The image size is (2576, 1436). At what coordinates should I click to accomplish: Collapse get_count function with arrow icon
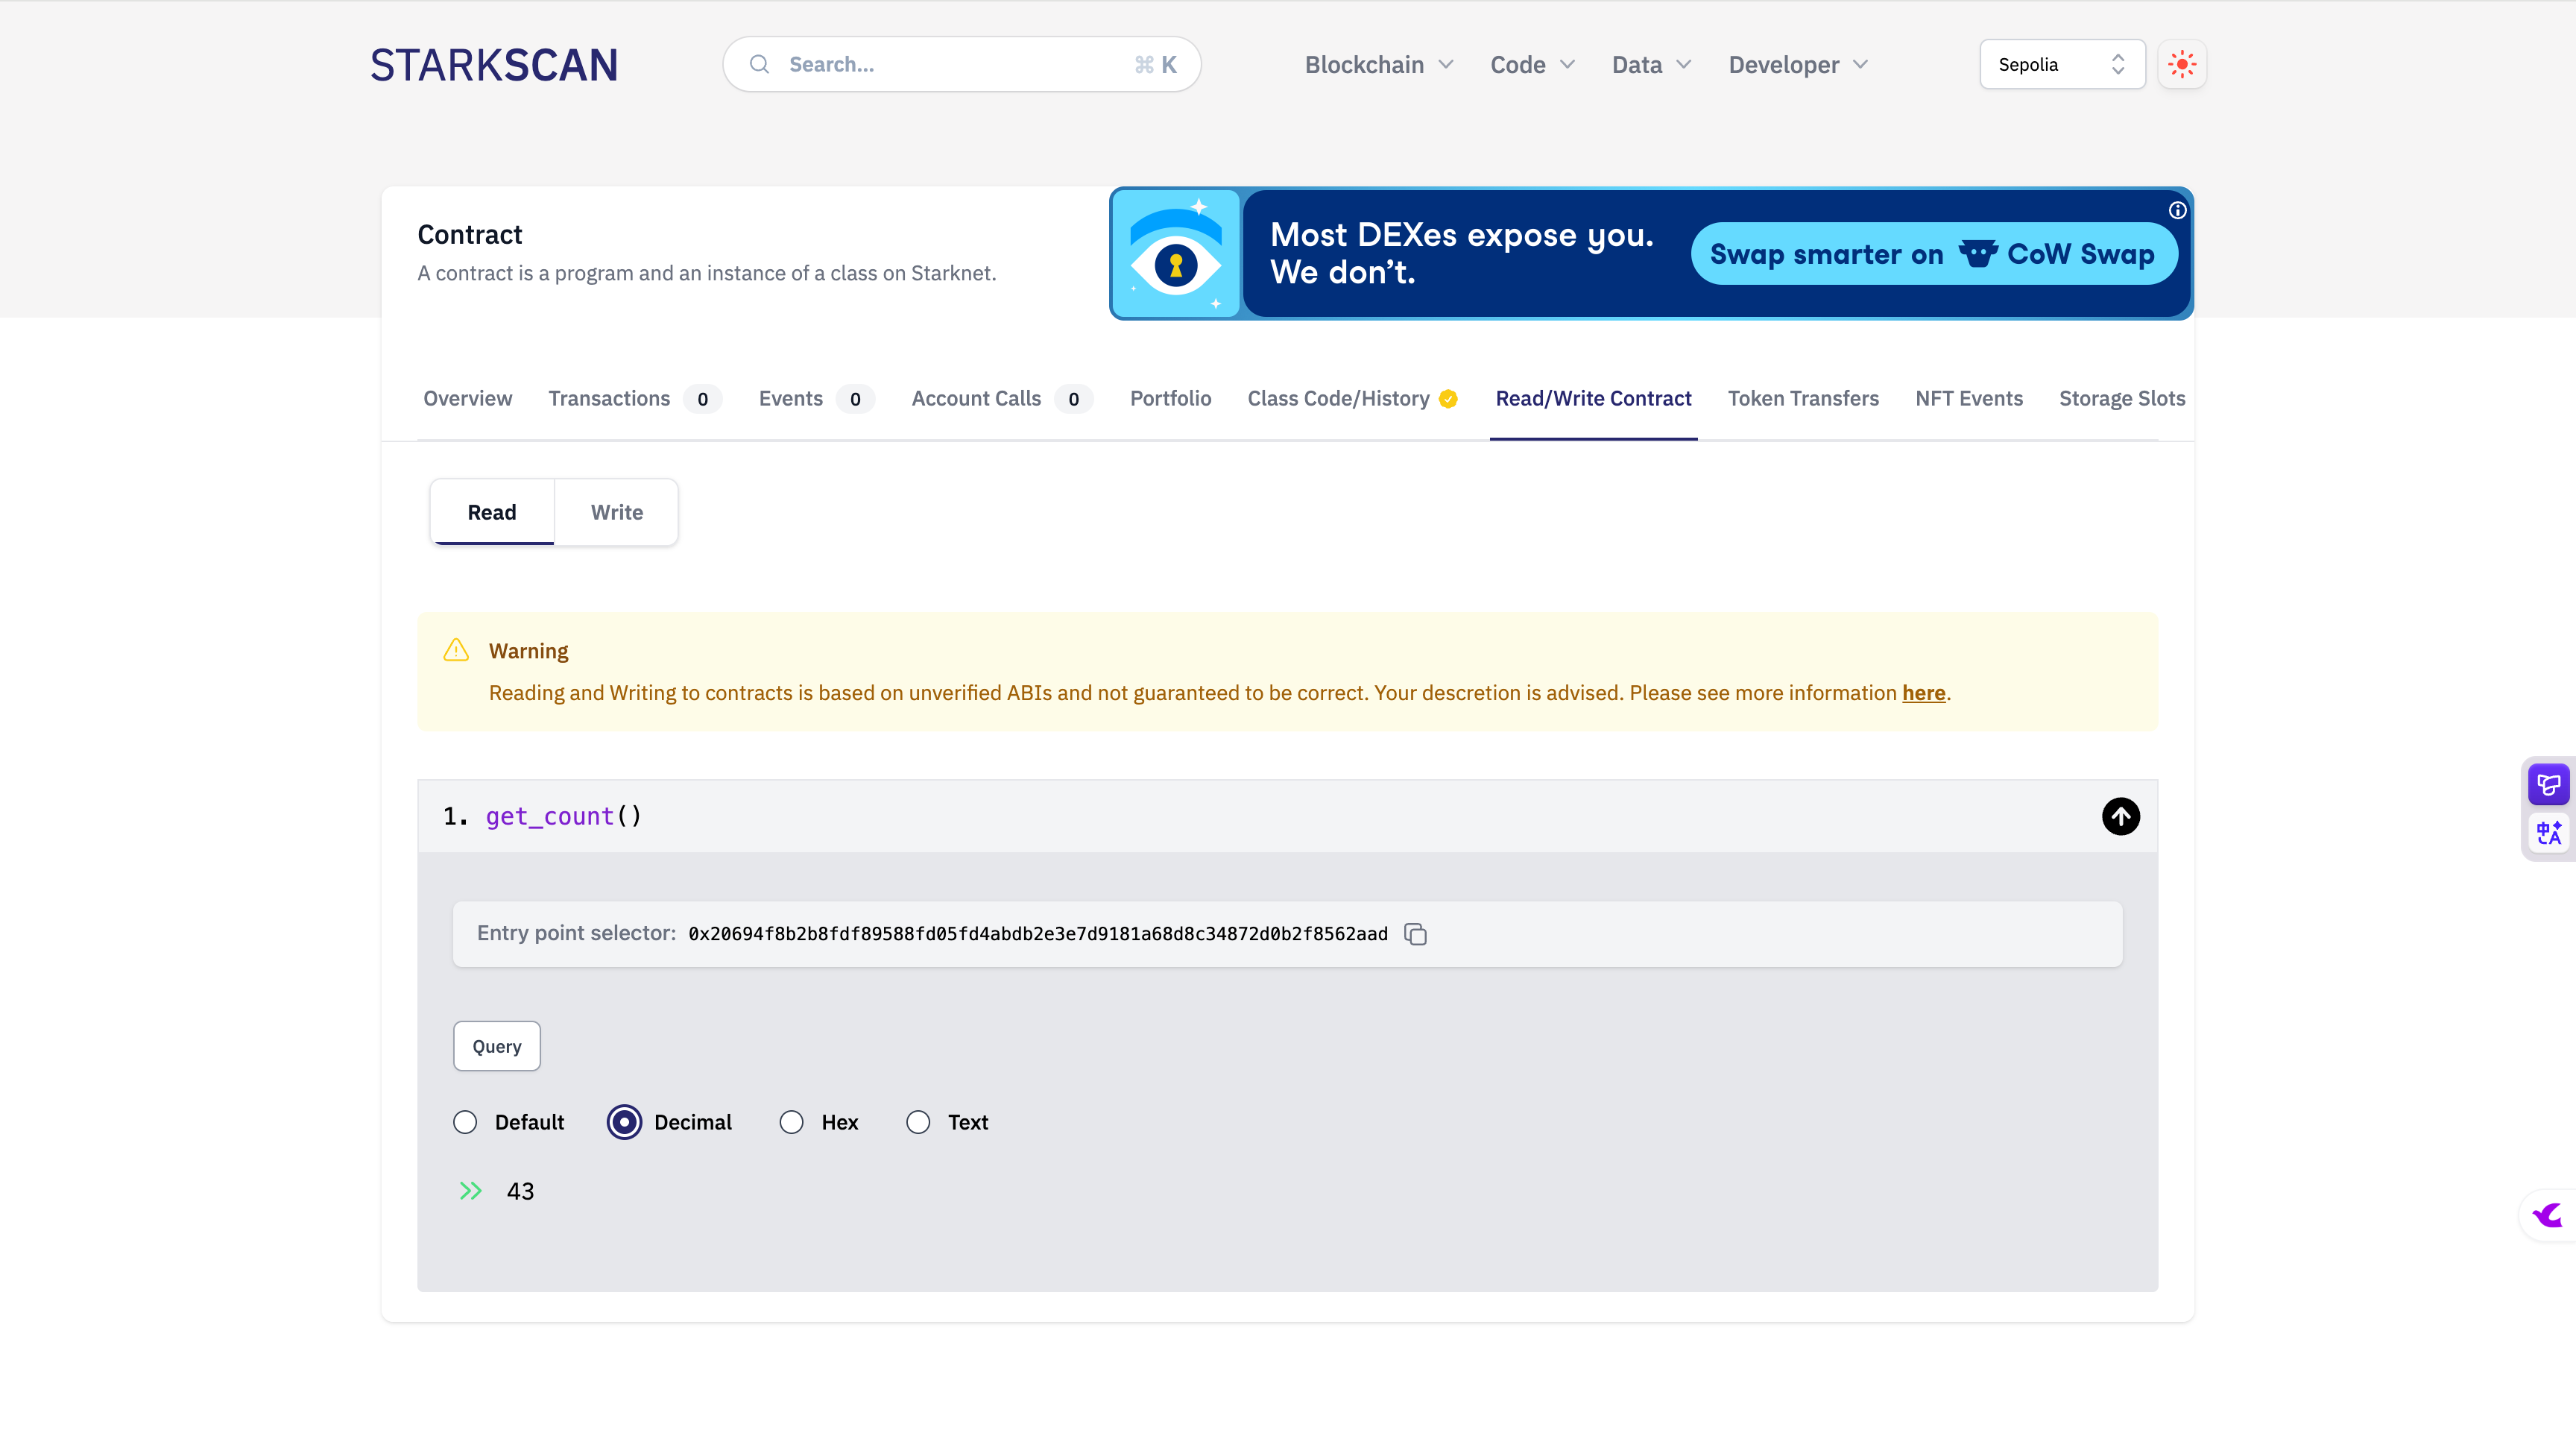point(2120,816)
